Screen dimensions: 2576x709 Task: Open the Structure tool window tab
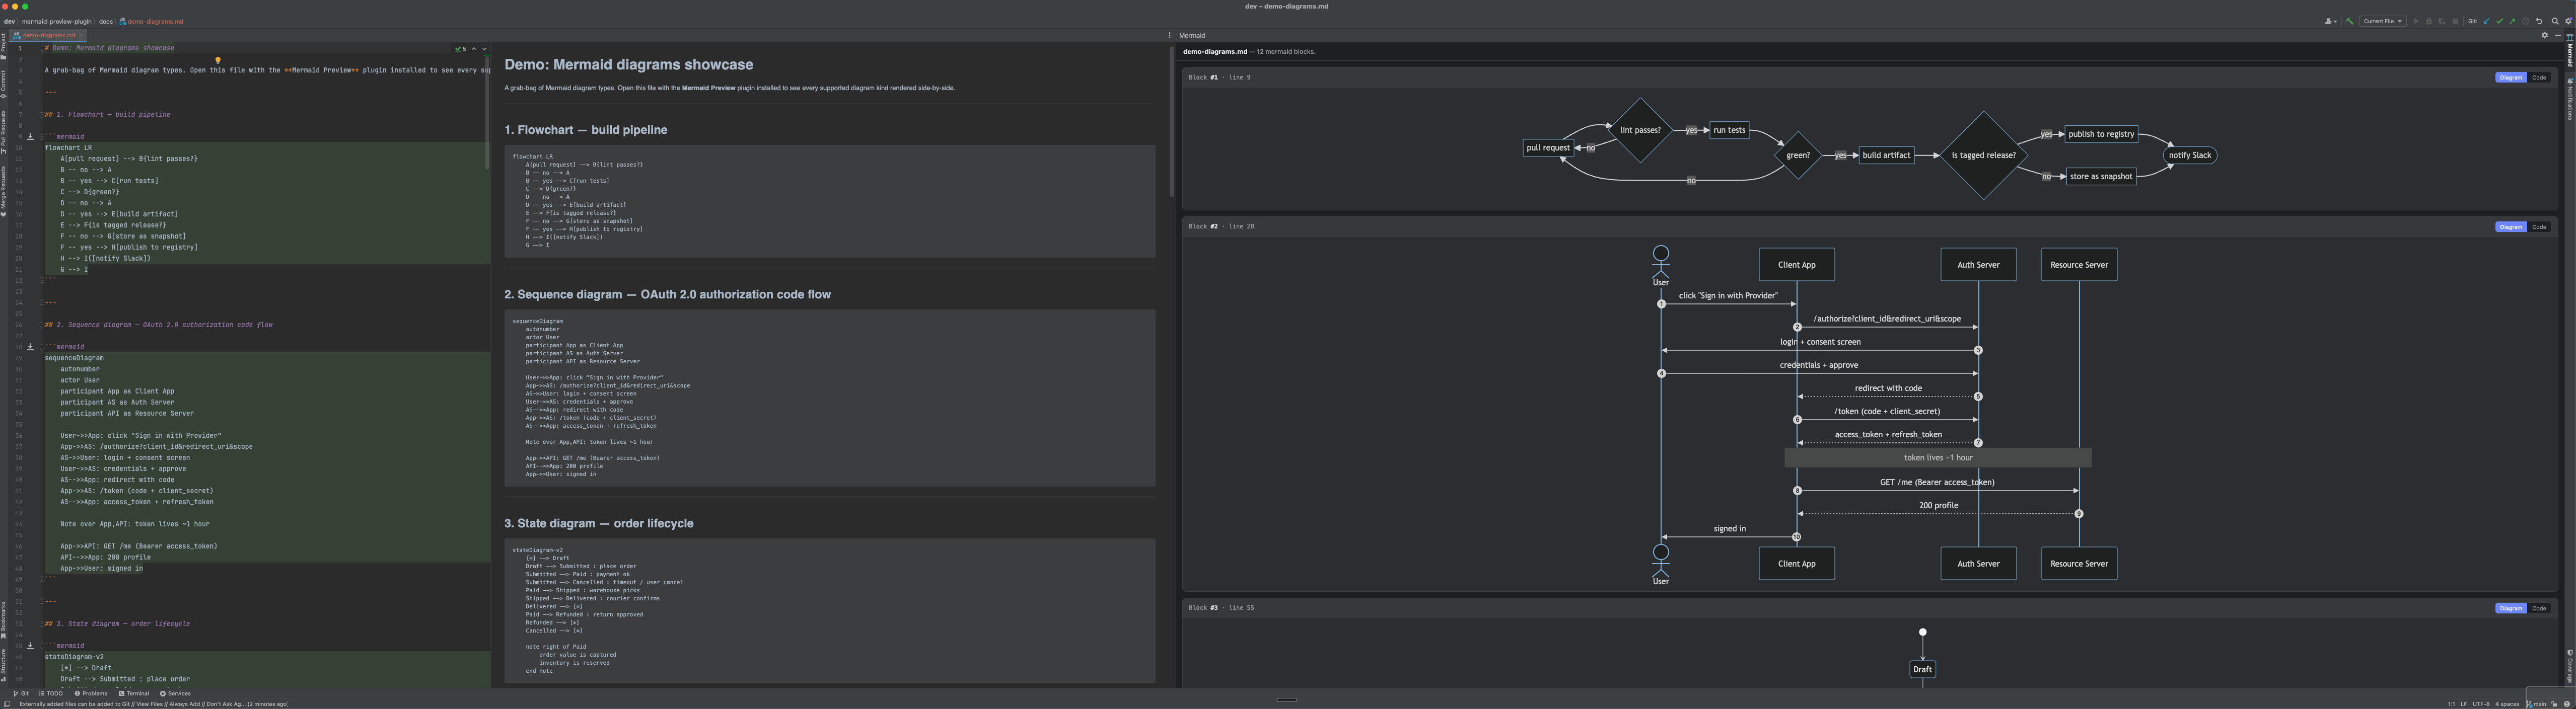[4, 665]
